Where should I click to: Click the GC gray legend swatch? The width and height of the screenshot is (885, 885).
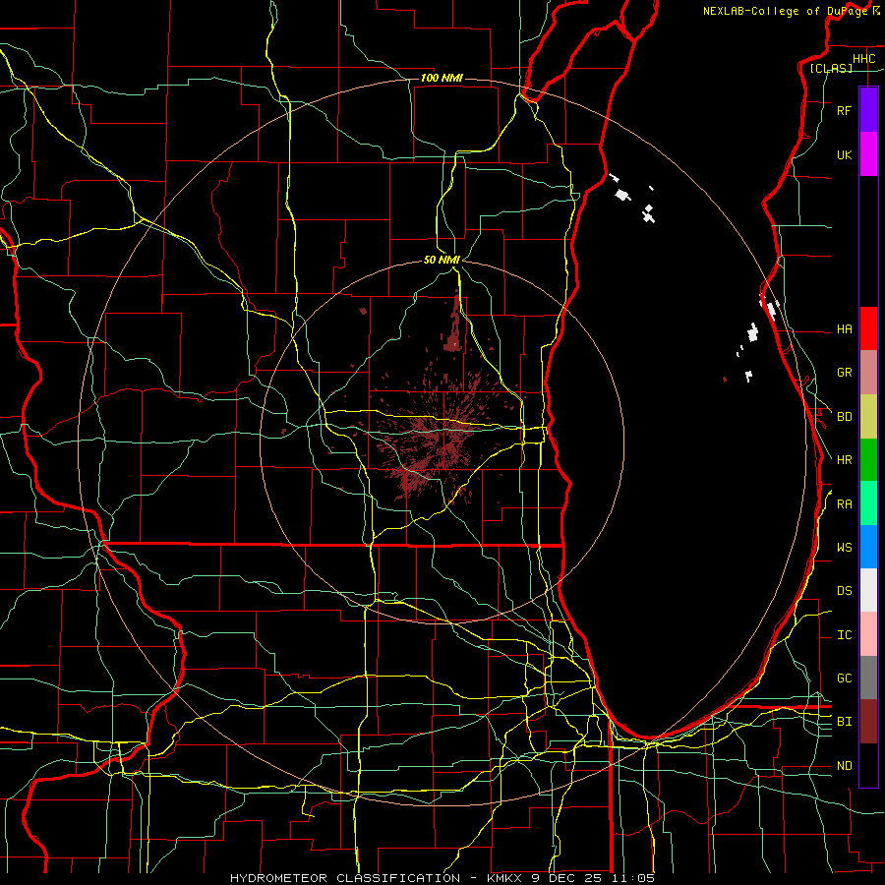pos(868,678)
